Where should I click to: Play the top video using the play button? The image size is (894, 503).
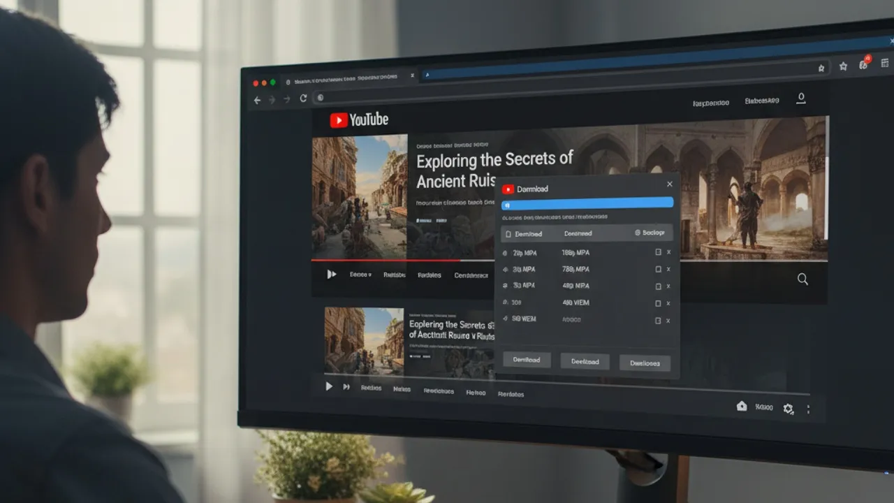(x=331, y=275)
